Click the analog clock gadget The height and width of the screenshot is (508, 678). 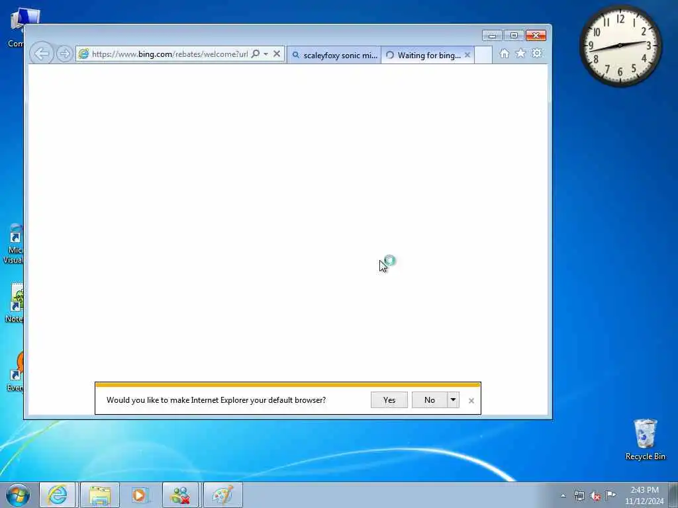coord(620,45)
